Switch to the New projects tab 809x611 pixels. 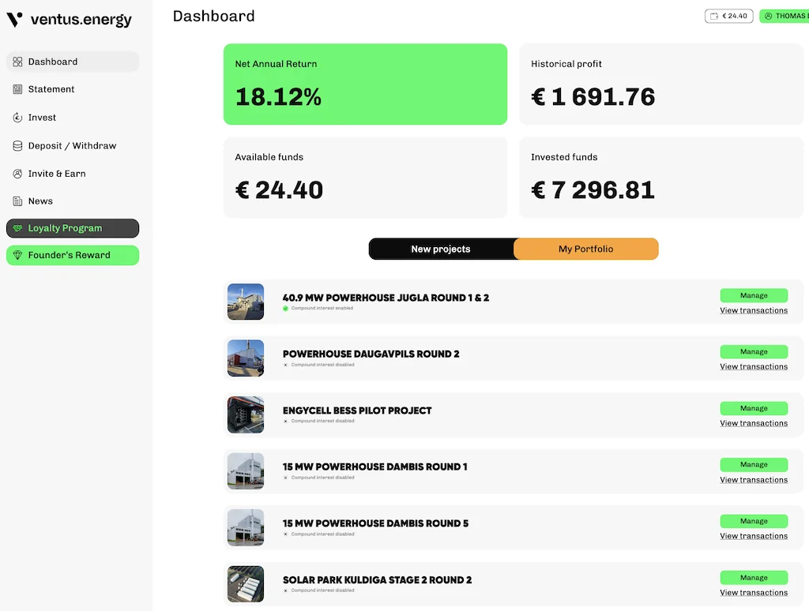point(441,249)
